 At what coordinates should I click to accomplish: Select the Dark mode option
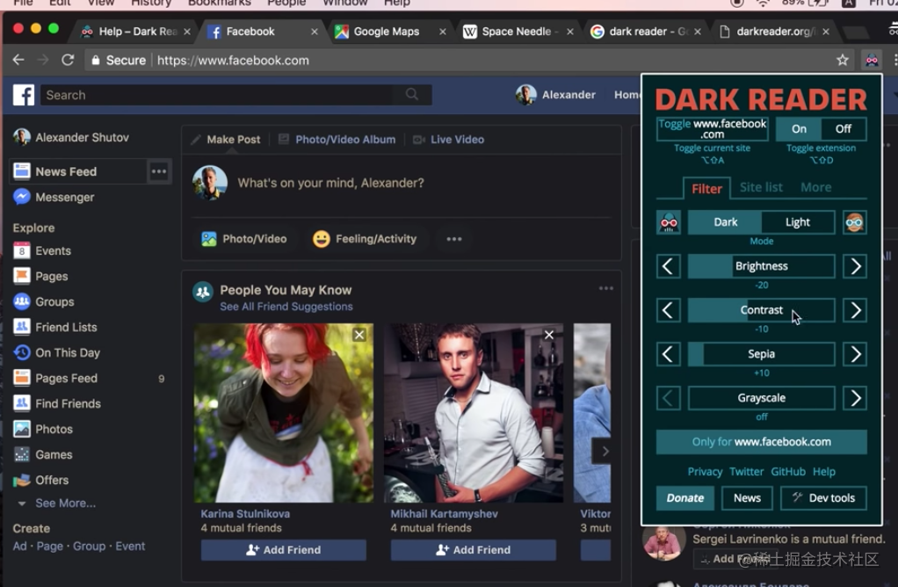pos(725,222)
